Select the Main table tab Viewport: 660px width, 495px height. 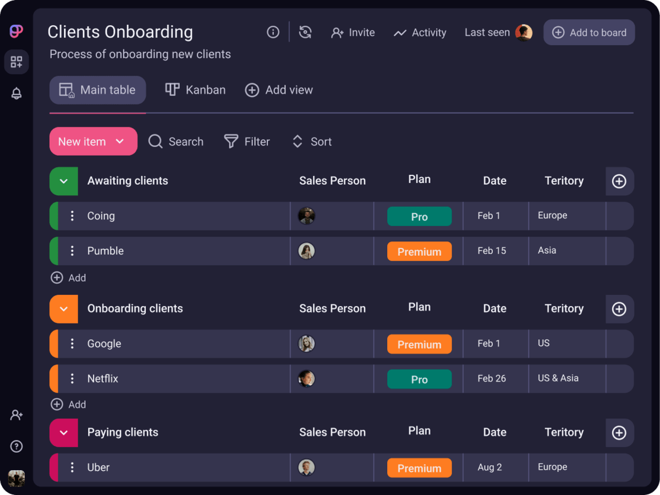coord(97,90)
